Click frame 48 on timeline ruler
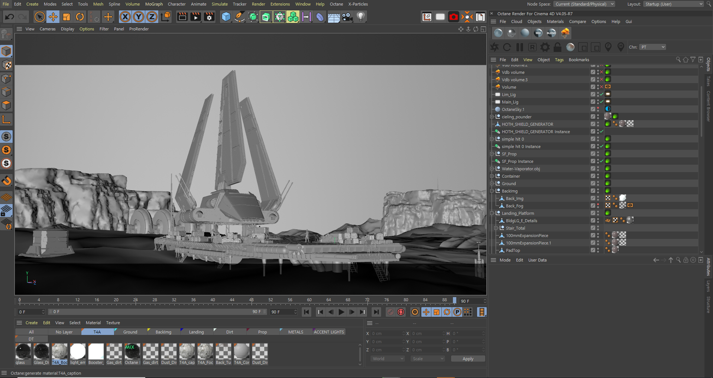The image size is (713, 378). click(252, 300)
